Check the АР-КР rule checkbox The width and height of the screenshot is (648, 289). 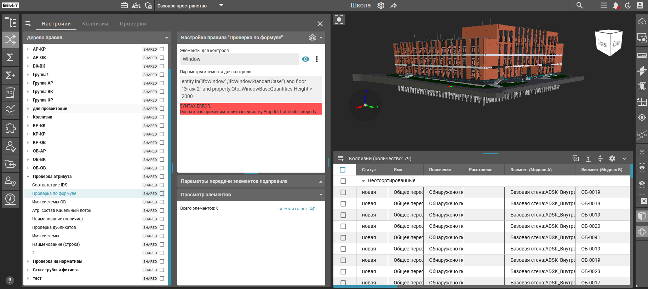[162, 49]
